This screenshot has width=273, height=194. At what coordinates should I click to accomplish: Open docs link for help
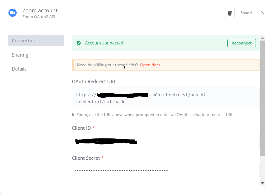tap(150, 65)
